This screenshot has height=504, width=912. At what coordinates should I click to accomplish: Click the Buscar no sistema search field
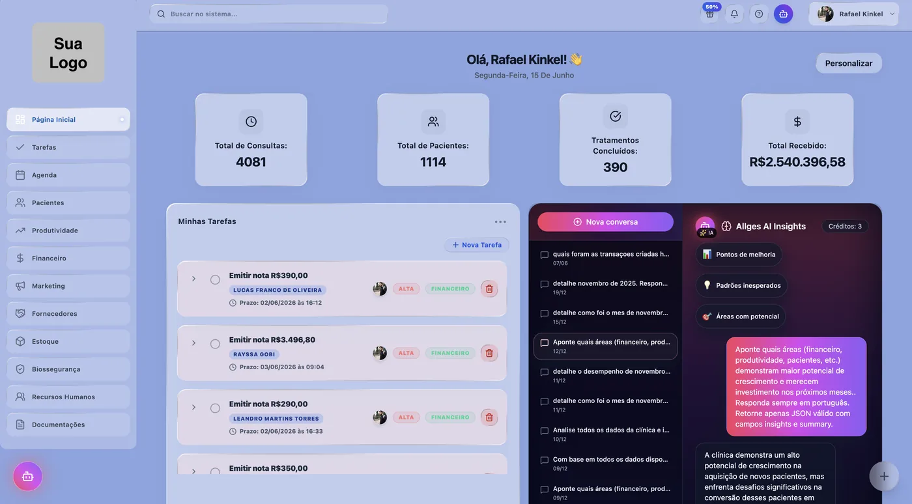[x=269, y=14]
